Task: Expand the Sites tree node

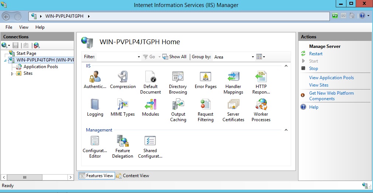Action: pyautogui.click(x=12, y=74)
